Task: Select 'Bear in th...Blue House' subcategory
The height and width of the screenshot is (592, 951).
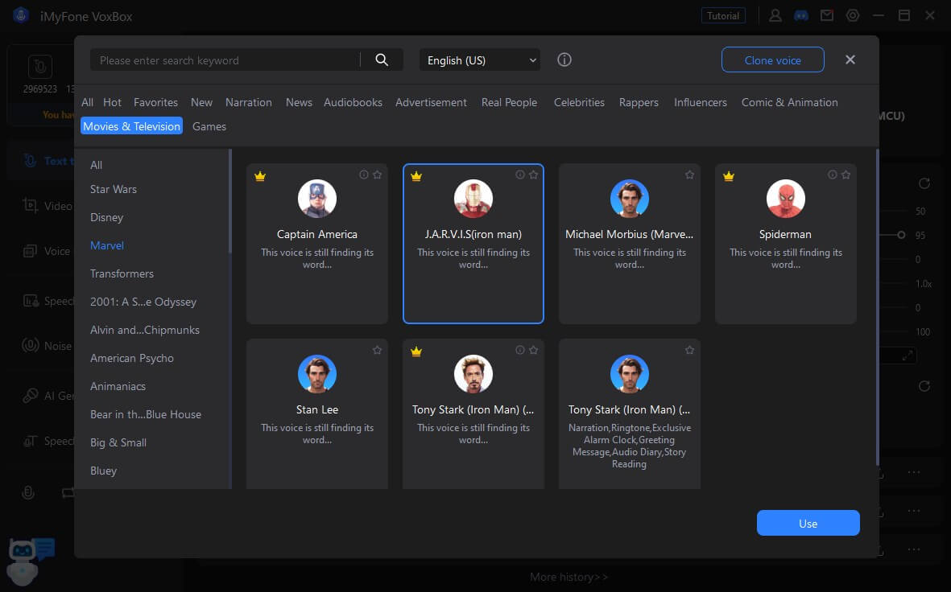Action: click(x=146, y=414)
